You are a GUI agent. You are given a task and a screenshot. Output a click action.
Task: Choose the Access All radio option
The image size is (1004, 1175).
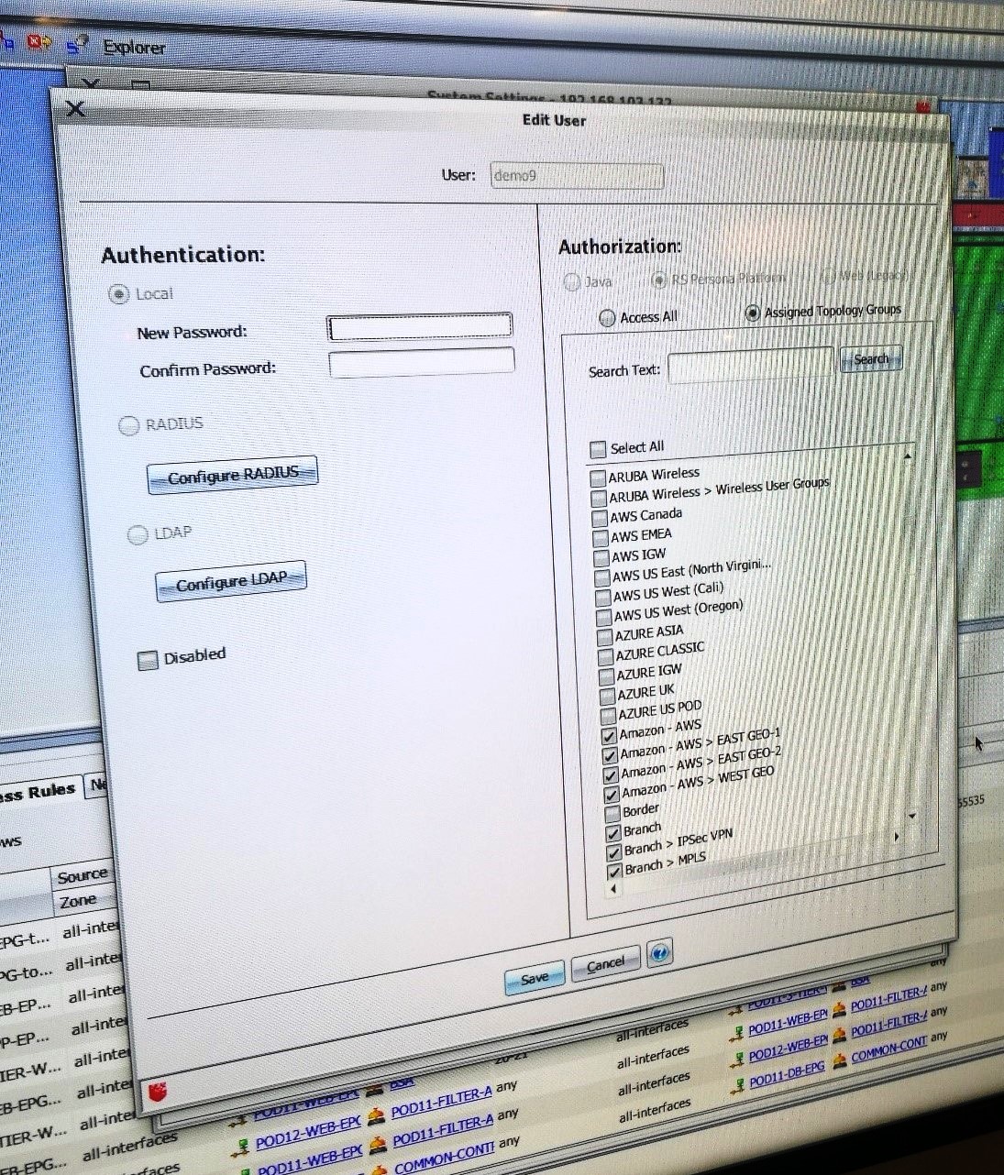point(606,318)
